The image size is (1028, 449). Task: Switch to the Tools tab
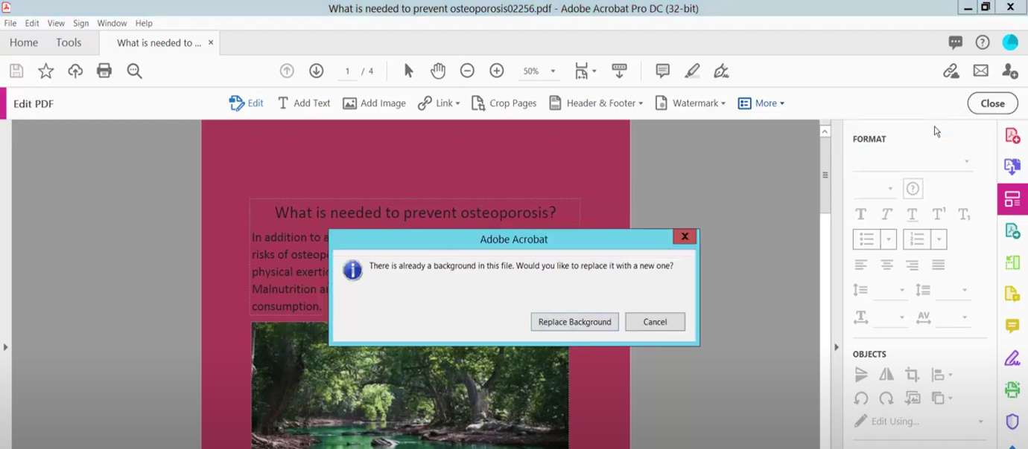(69, 42)
